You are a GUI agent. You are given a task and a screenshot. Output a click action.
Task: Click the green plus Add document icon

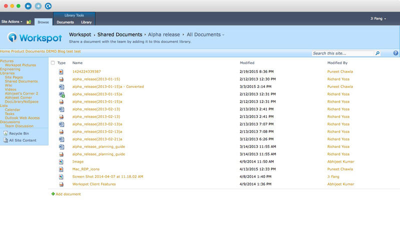click(53, 194)
